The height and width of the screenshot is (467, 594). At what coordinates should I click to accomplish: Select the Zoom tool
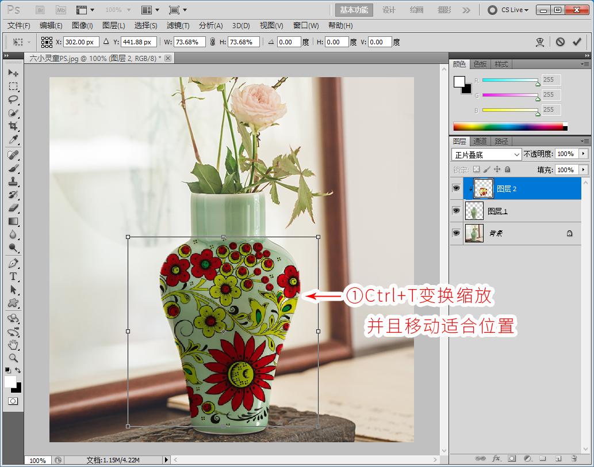[x=13, y=358]
